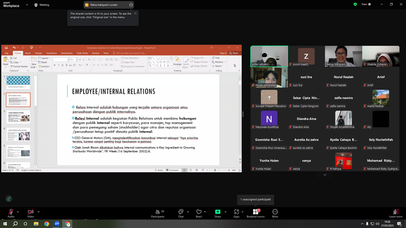The image size is (406, 228).
Task: Expand Video options arrow
Action: click(38, 212)
